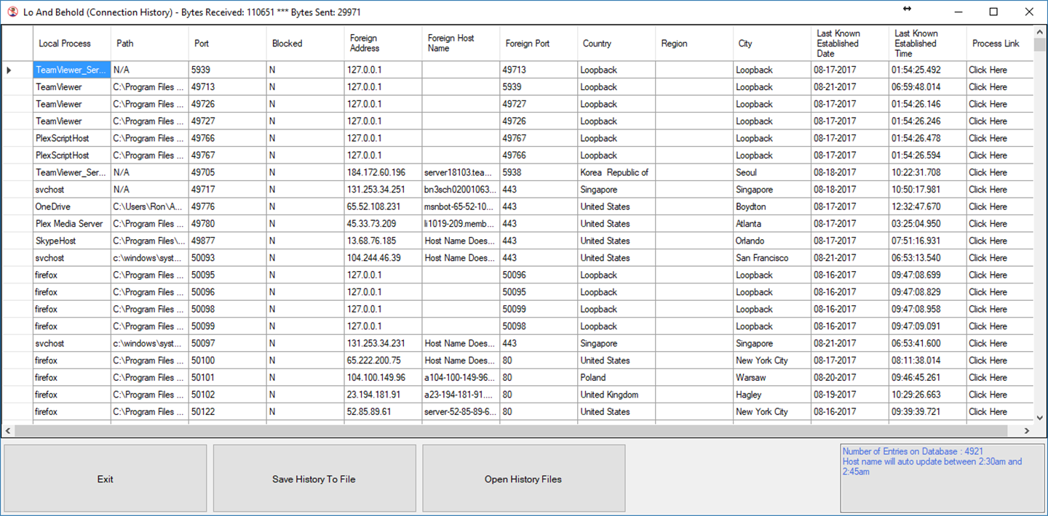Click the horizontal scrollbar left arrow
The height and width of the screenshot is (516, 1048).
(7, 431)
